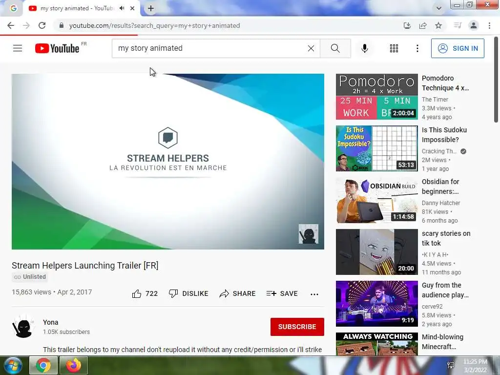Play the Stream Helpers video player
500x375 pixels.
[168, 161]
